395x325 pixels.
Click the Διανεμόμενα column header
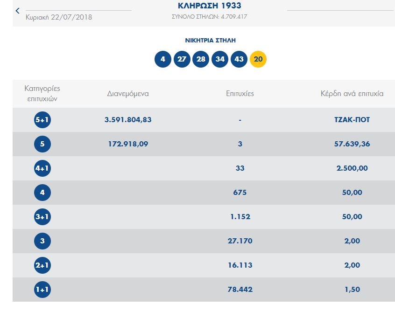pos(128,93)
